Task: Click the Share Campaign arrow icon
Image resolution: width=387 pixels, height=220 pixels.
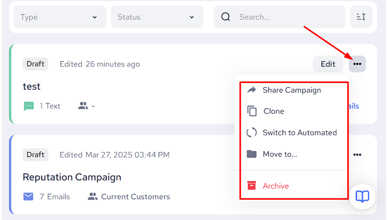Action: 252,90
